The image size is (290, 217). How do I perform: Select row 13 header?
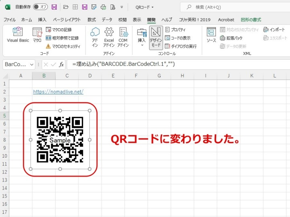point(4,180)
